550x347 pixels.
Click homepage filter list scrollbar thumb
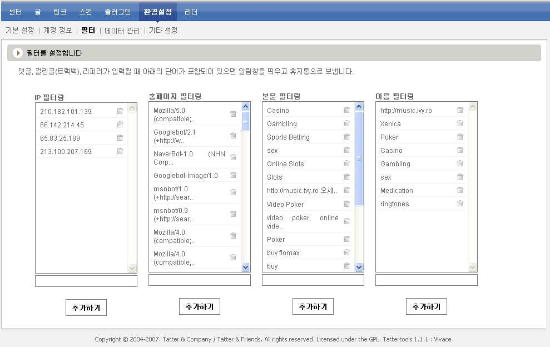pos(246,121)
